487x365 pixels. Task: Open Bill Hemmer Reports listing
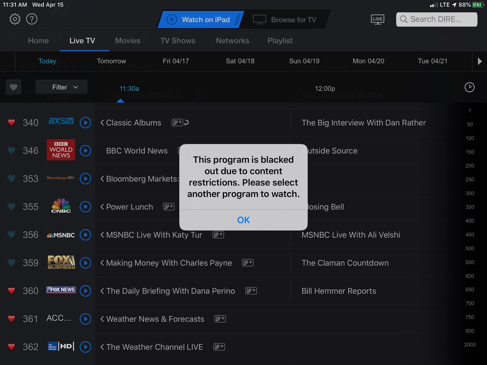click(x=339, y=291)
